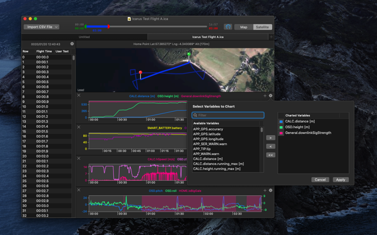Click the Apply button
Viewport: 377px width, 235px height.
click(x=341, y=179)
